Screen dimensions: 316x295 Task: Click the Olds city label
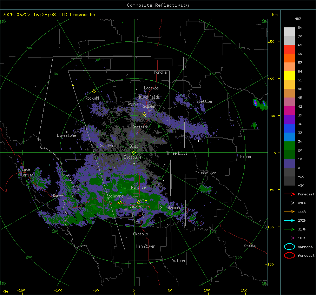click(x=134, y=146)
